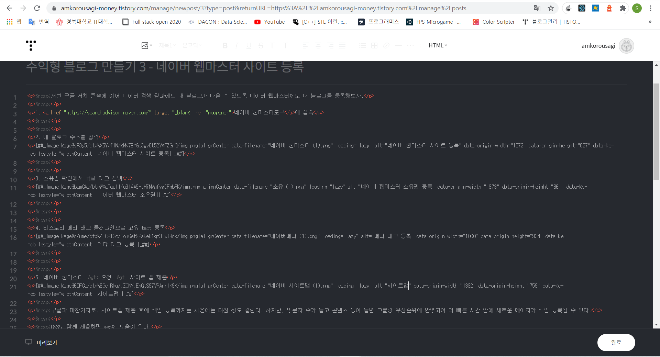The width and height of the screenshot is (660, 357).
Task: Open Google Translate page icon
Action: [537, 8]
